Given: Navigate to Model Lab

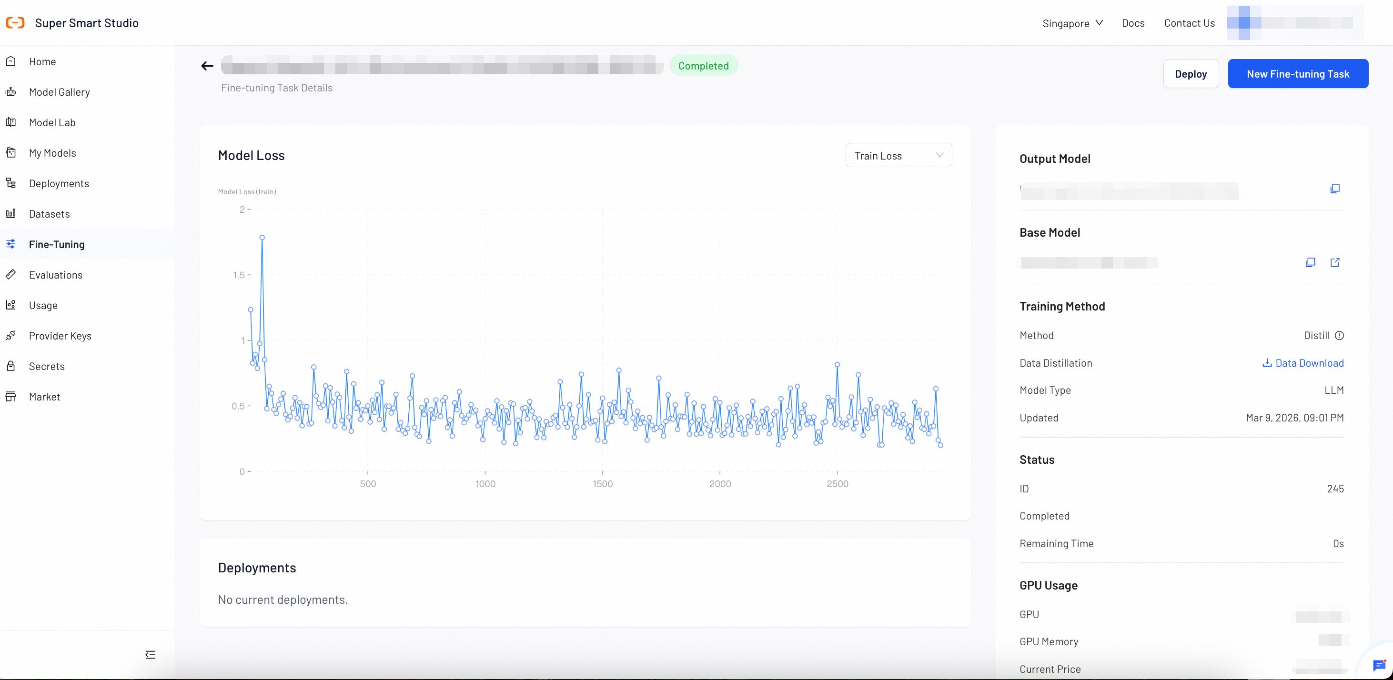Looking at the screenshot, I should (52, 123).
